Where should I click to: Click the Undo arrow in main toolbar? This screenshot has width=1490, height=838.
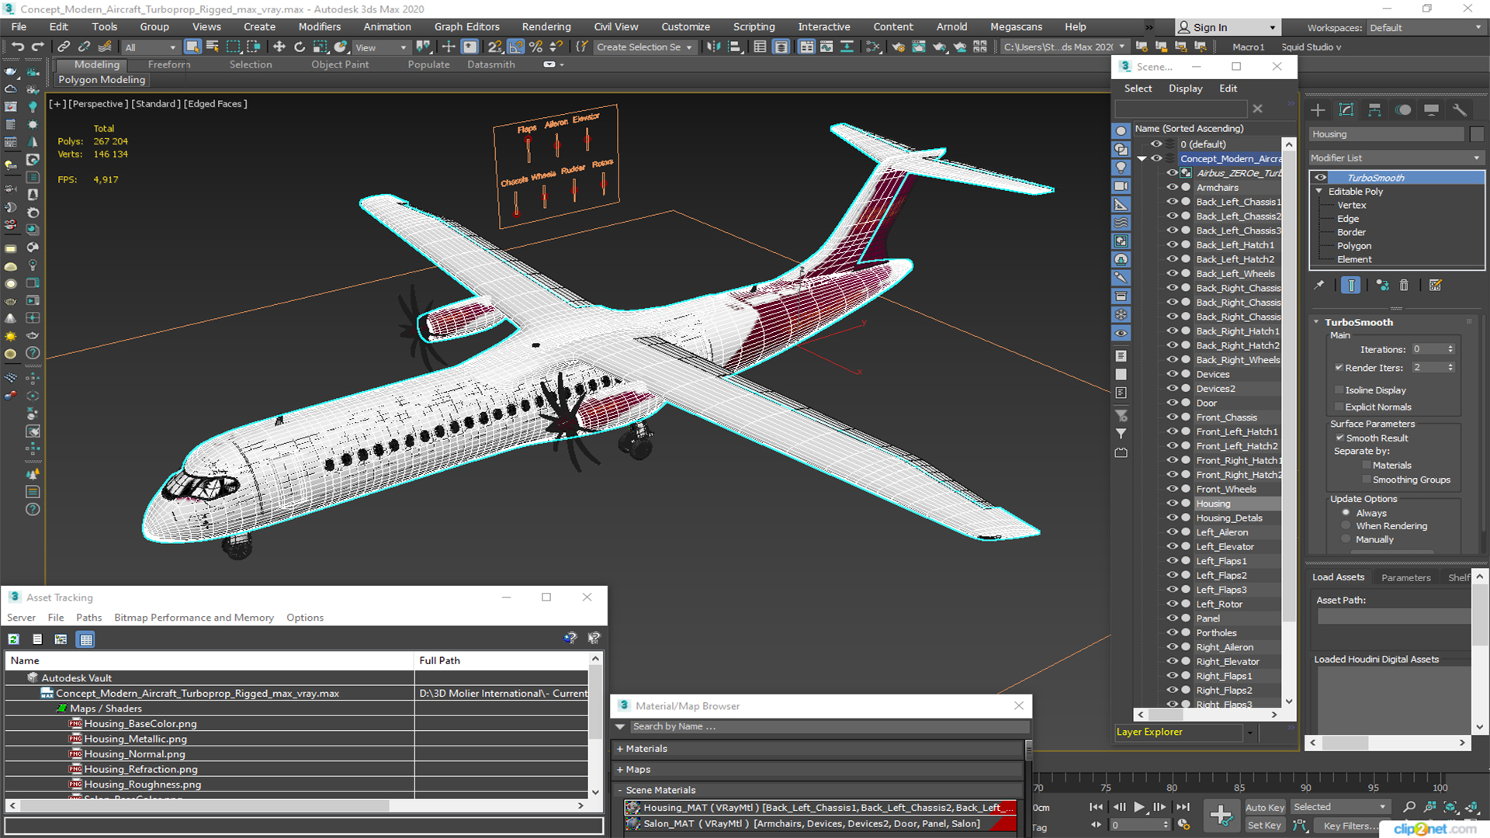click(x=17, y=47)
